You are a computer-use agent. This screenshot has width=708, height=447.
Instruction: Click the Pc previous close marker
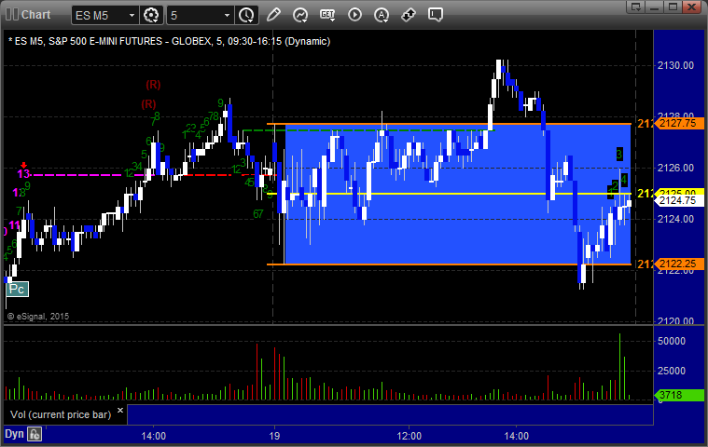(17, 290)
